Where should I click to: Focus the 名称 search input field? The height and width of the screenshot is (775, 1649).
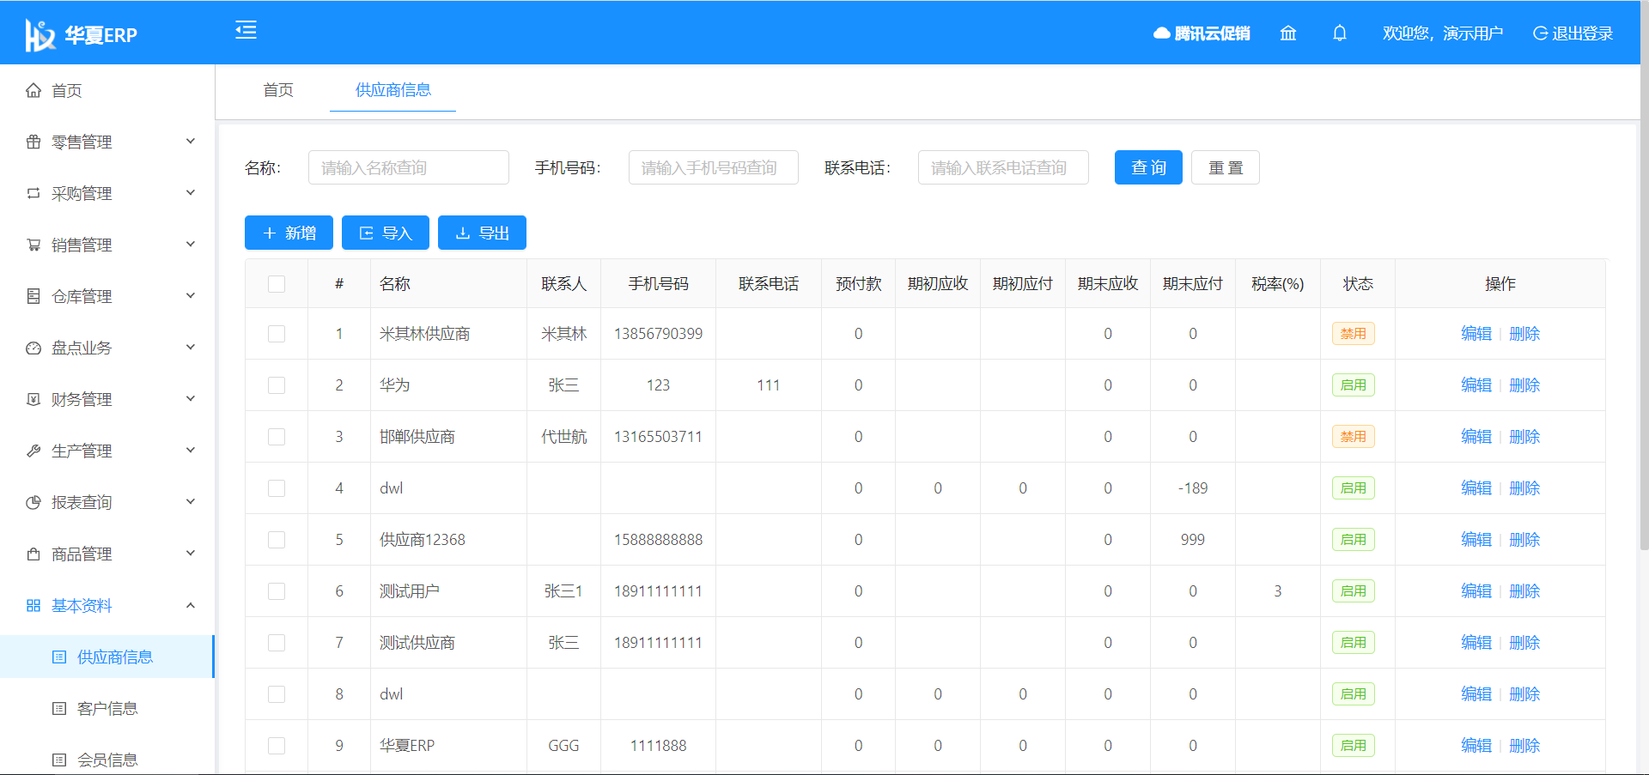click(x=408, y=167)
